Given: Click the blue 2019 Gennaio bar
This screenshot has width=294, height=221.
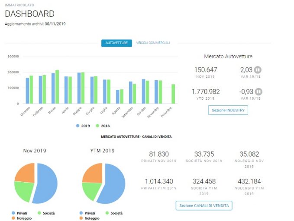Looking at the screenshot, I should 27,91.
